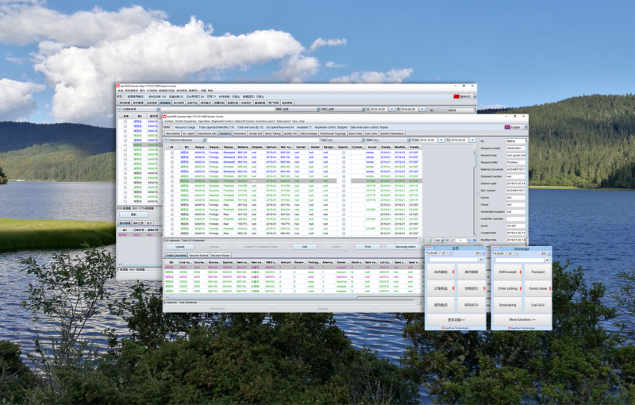This screenshot has width=635, height=405.
Task: Click search go arrow on Startpage
Action: pos(547,260)
